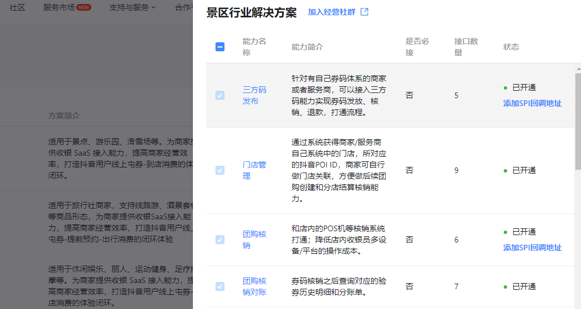Open the 社区 menu item

(x=17, y=7)
